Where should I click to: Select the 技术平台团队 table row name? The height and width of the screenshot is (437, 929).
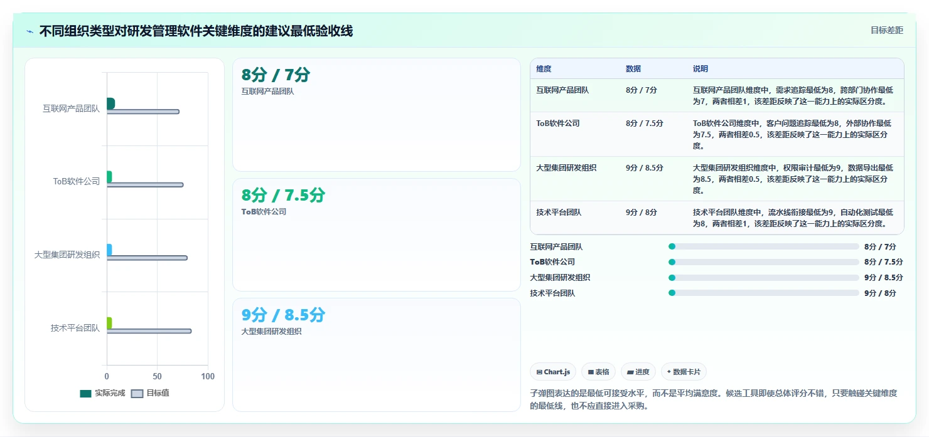coord(559,213)
